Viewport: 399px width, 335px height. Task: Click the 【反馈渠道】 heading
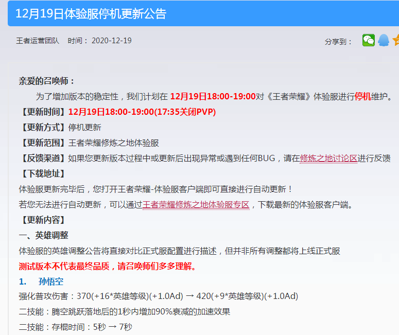(x=44, y=158)
